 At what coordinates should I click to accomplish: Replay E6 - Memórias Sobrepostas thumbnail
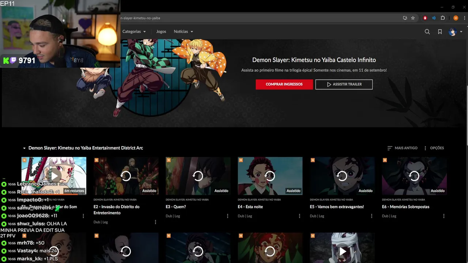click(414, 176)
